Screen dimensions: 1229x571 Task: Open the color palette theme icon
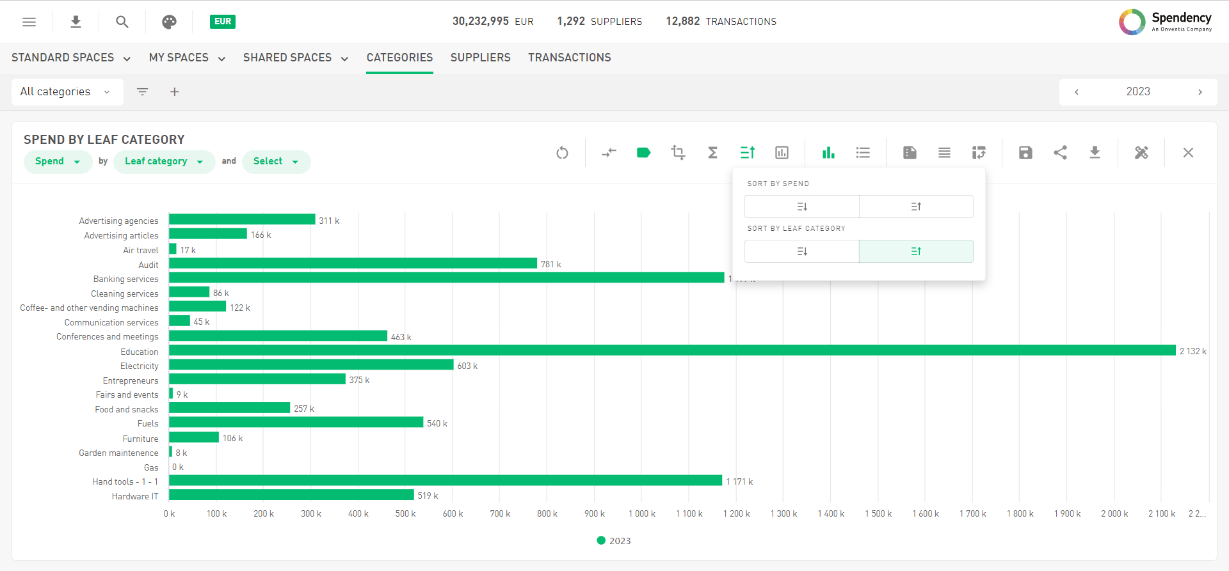point(169,22)
